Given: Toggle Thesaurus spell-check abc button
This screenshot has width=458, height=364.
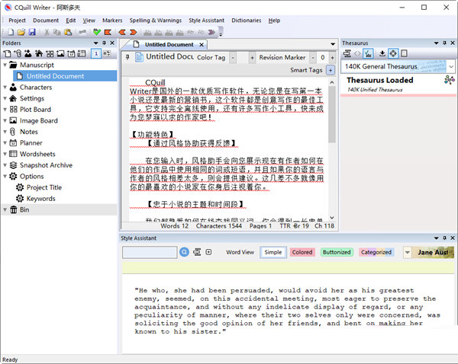Looking at the screenshot, I should (x=368, y=53).
